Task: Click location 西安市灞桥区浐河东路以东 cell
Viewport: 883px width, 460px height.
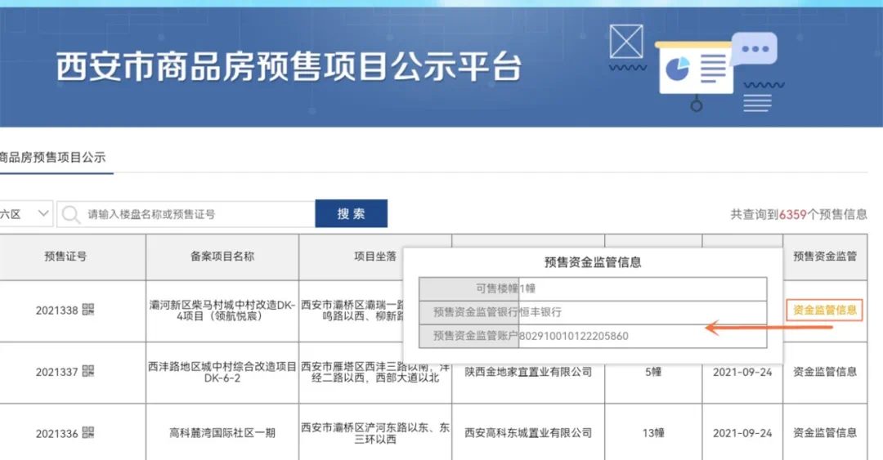Action: [375, 433]
